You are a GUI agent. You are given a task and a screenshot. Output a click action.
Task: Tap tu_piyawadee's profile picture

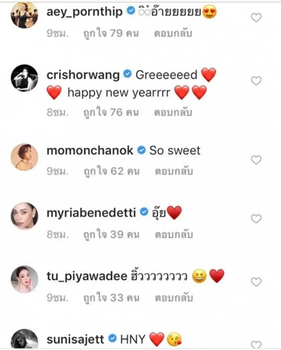24,279
